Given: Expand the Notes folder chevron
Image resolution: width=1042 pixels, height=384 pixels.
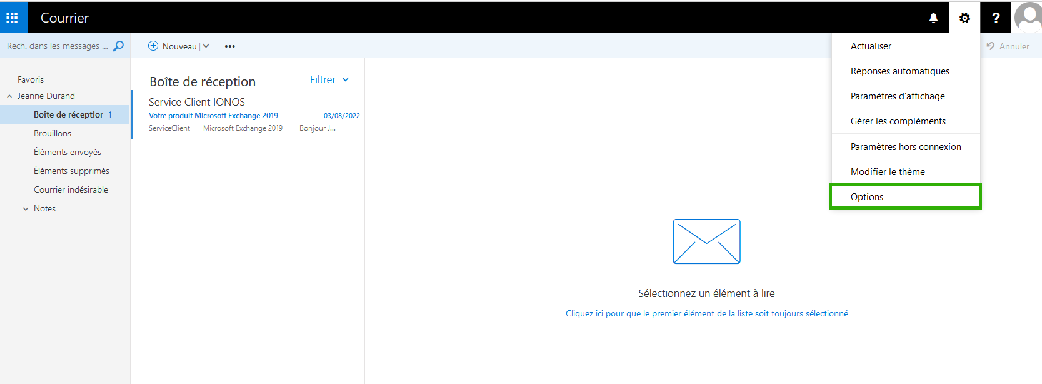Looking at the screenshot, I should tap(26, 209).
